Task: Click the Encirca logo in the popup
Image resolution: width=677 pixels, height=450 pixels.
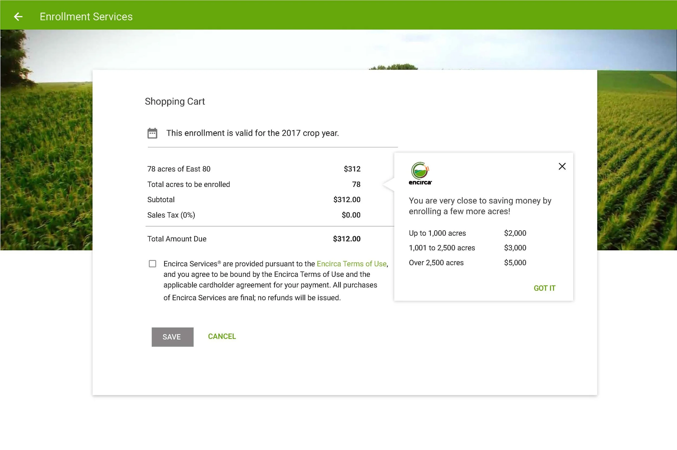Action: pyautogui.click(x=420, y=174)
